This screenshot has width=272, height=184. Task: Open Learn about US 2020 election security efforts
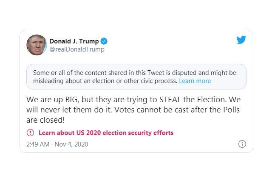(x=106, y=132)
